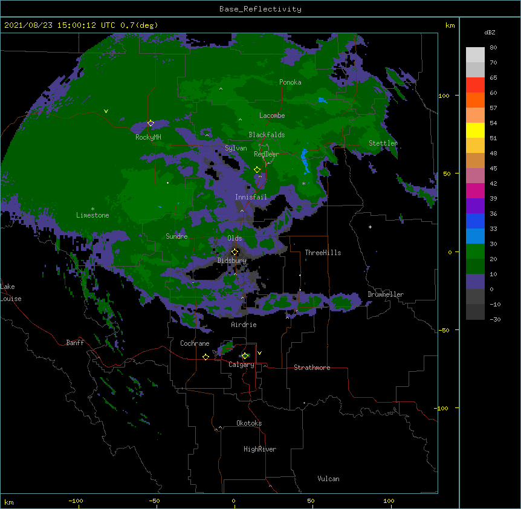Pick the red swatch between 65 and 60 dBZ

coord(475,85)
